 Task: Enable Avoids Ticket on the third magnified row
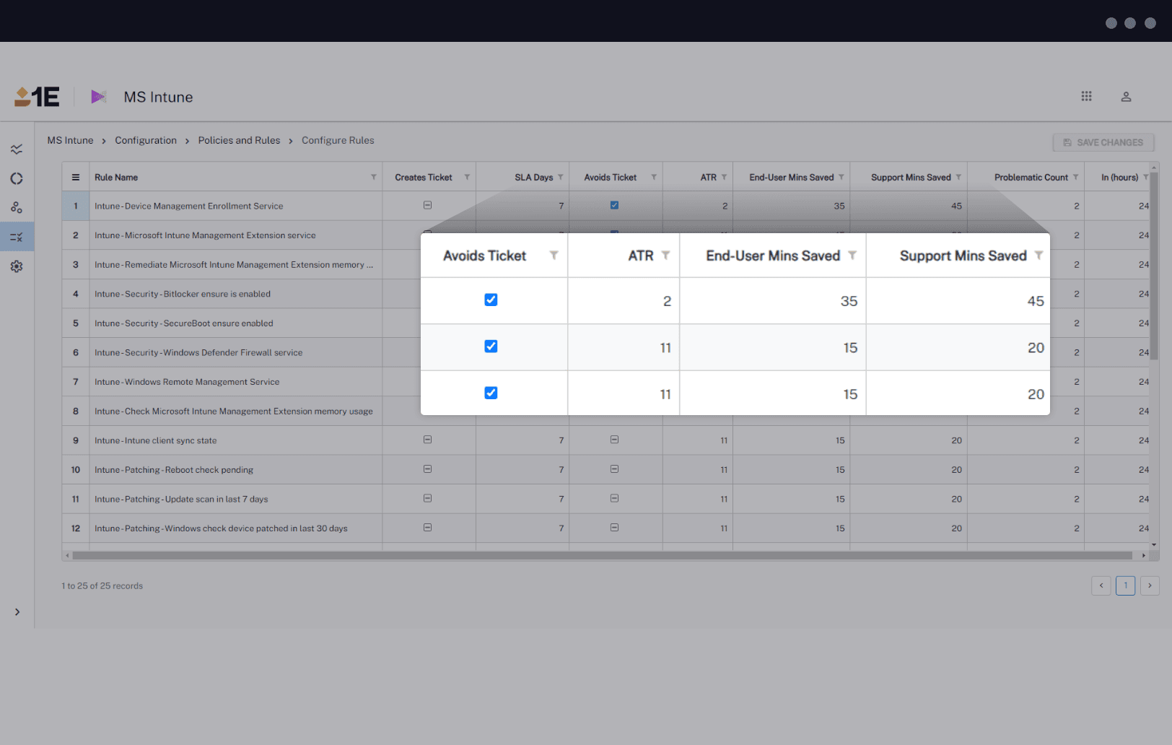click(491, 393)
